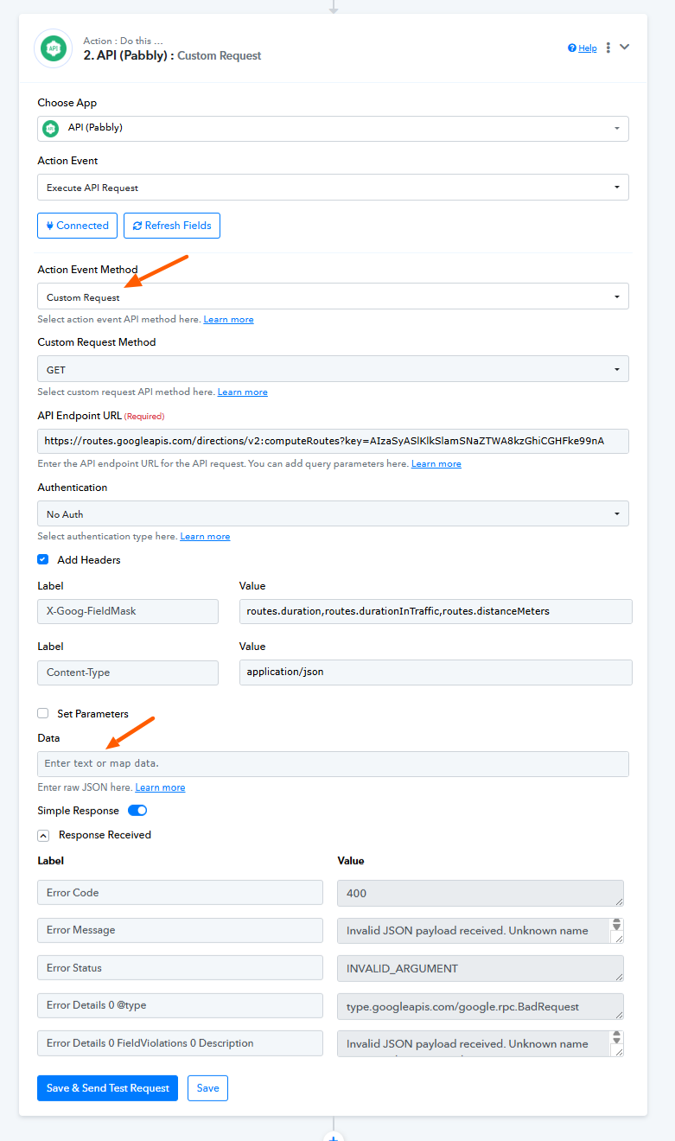Turn off the Simple Response toggle
Screen dimensions: 675x1141
point(137,811)
